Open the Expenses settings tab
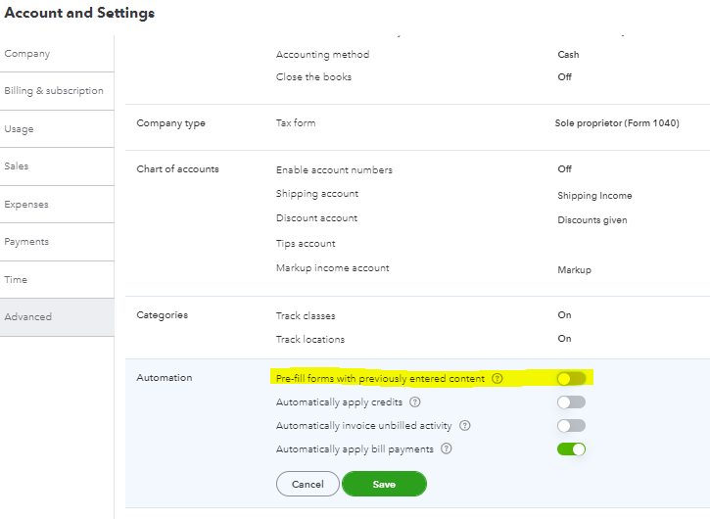The image size is (710, 519). click(x=26, y=205)
